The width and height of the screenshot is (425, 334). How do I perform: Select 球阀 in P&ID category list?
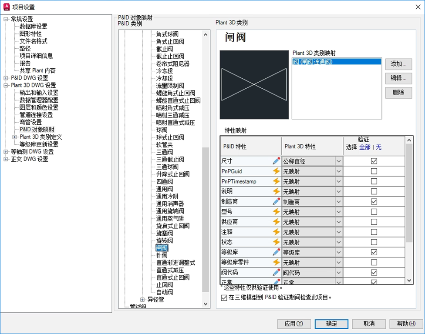[162, 130]
